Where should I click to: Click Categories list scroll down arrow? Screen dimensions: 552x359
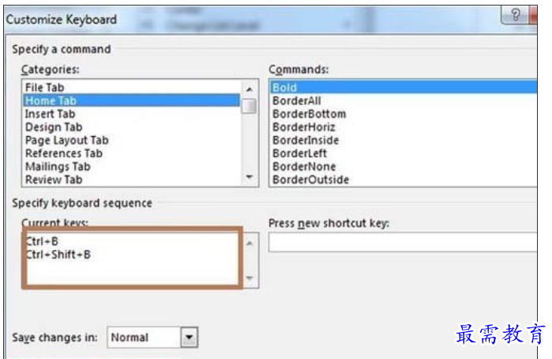(x=250, y=176)
